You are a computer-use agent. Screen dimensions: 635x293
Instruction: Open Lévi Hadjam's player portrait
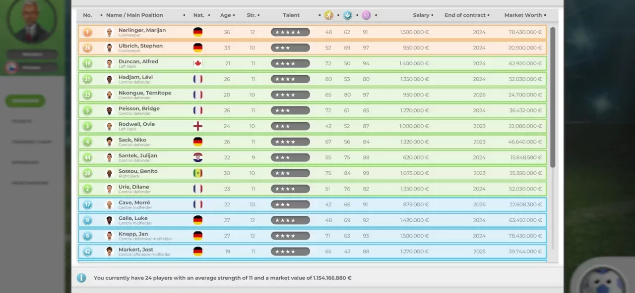point(110,79)
